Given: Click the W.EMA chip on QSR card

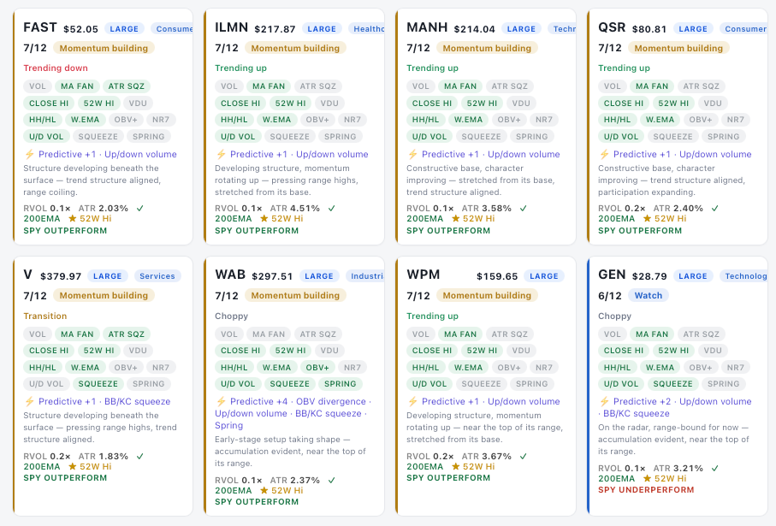Looking at the screenshot, I should point(660,120).
